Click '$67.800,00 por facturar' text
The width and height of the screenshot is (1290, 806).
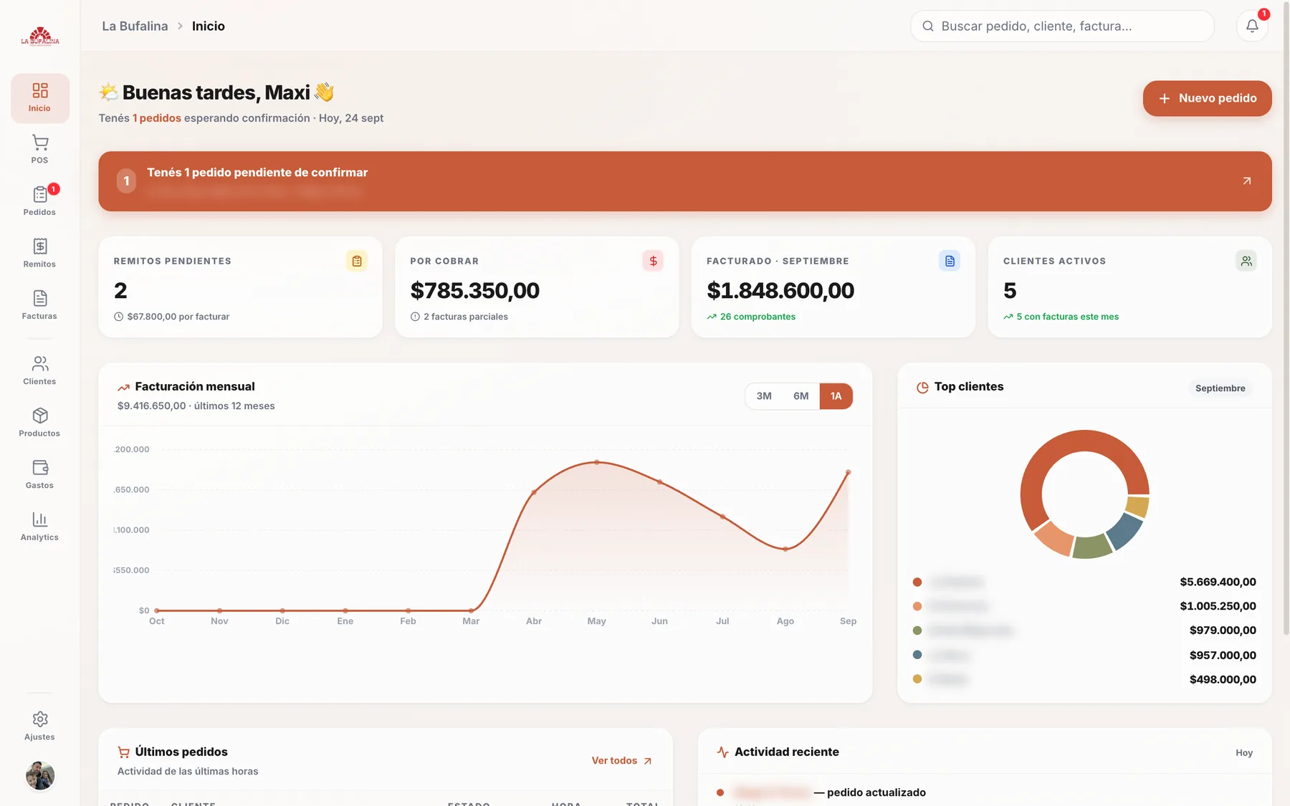pos(178,317)
